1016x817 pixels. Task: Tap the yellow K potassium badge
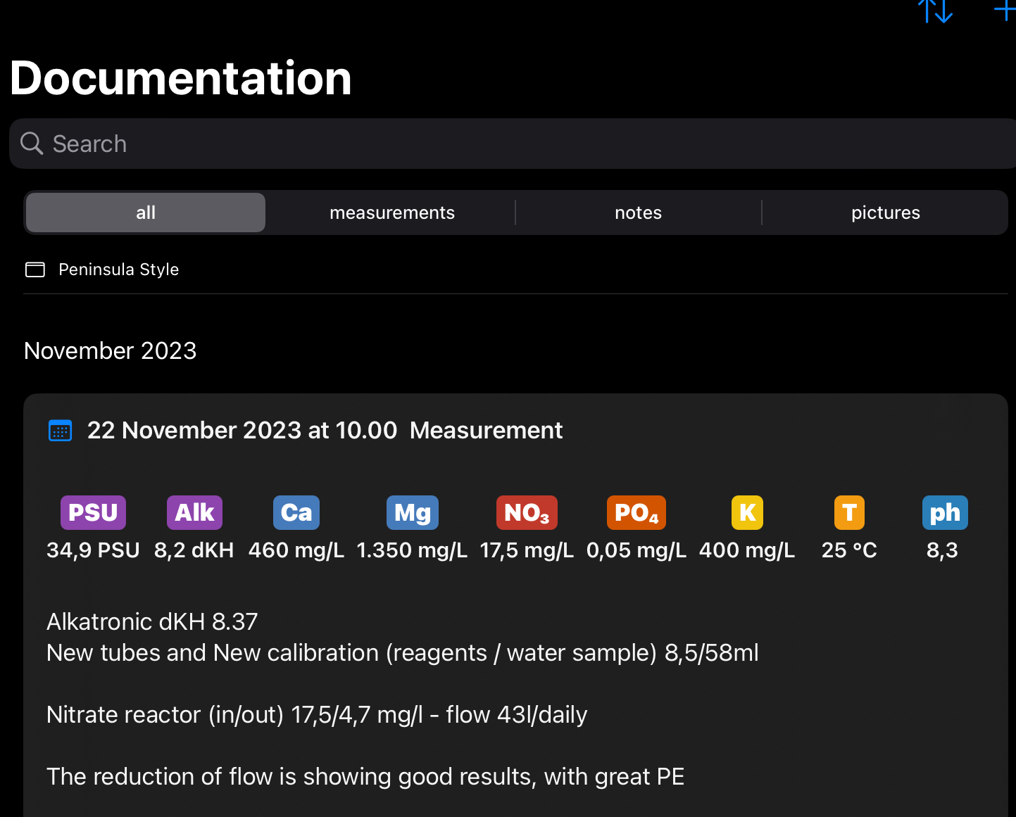tap(747, 512)
